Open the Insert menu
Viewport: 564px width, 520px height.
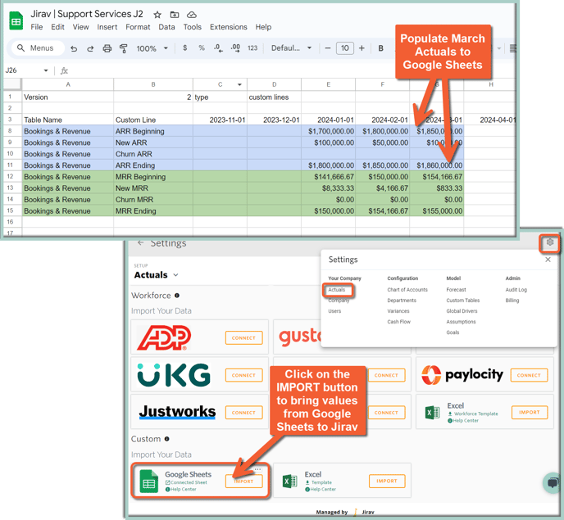click(107, 27)
